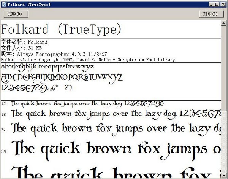Click the large heading 'Folkard (TrueType)'
The image size is (228, 179).
(61, 30)
